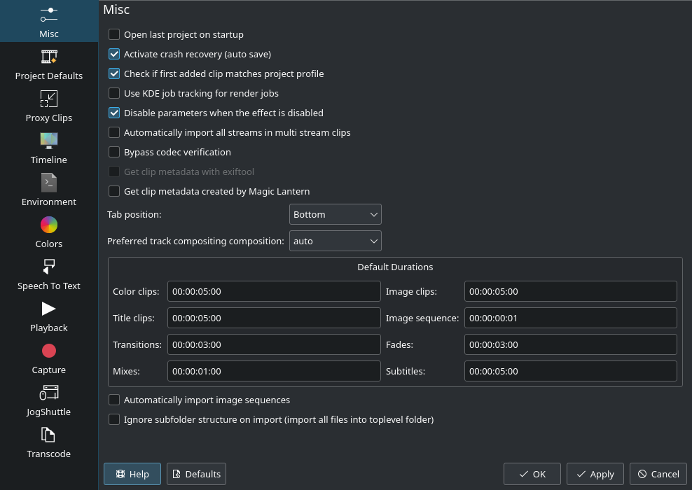
Task: Reset settings with the Defaults button
Action: [196, 474]
